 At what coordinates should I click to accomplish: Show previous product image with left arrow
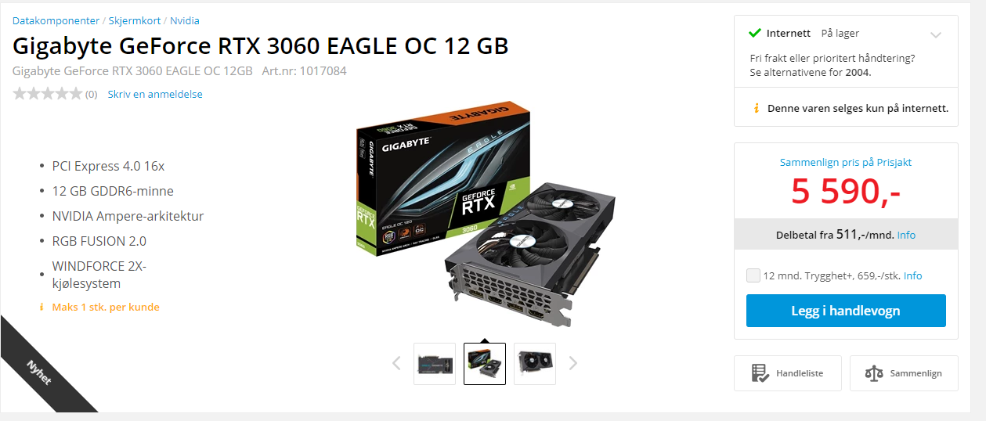point(396,363)
